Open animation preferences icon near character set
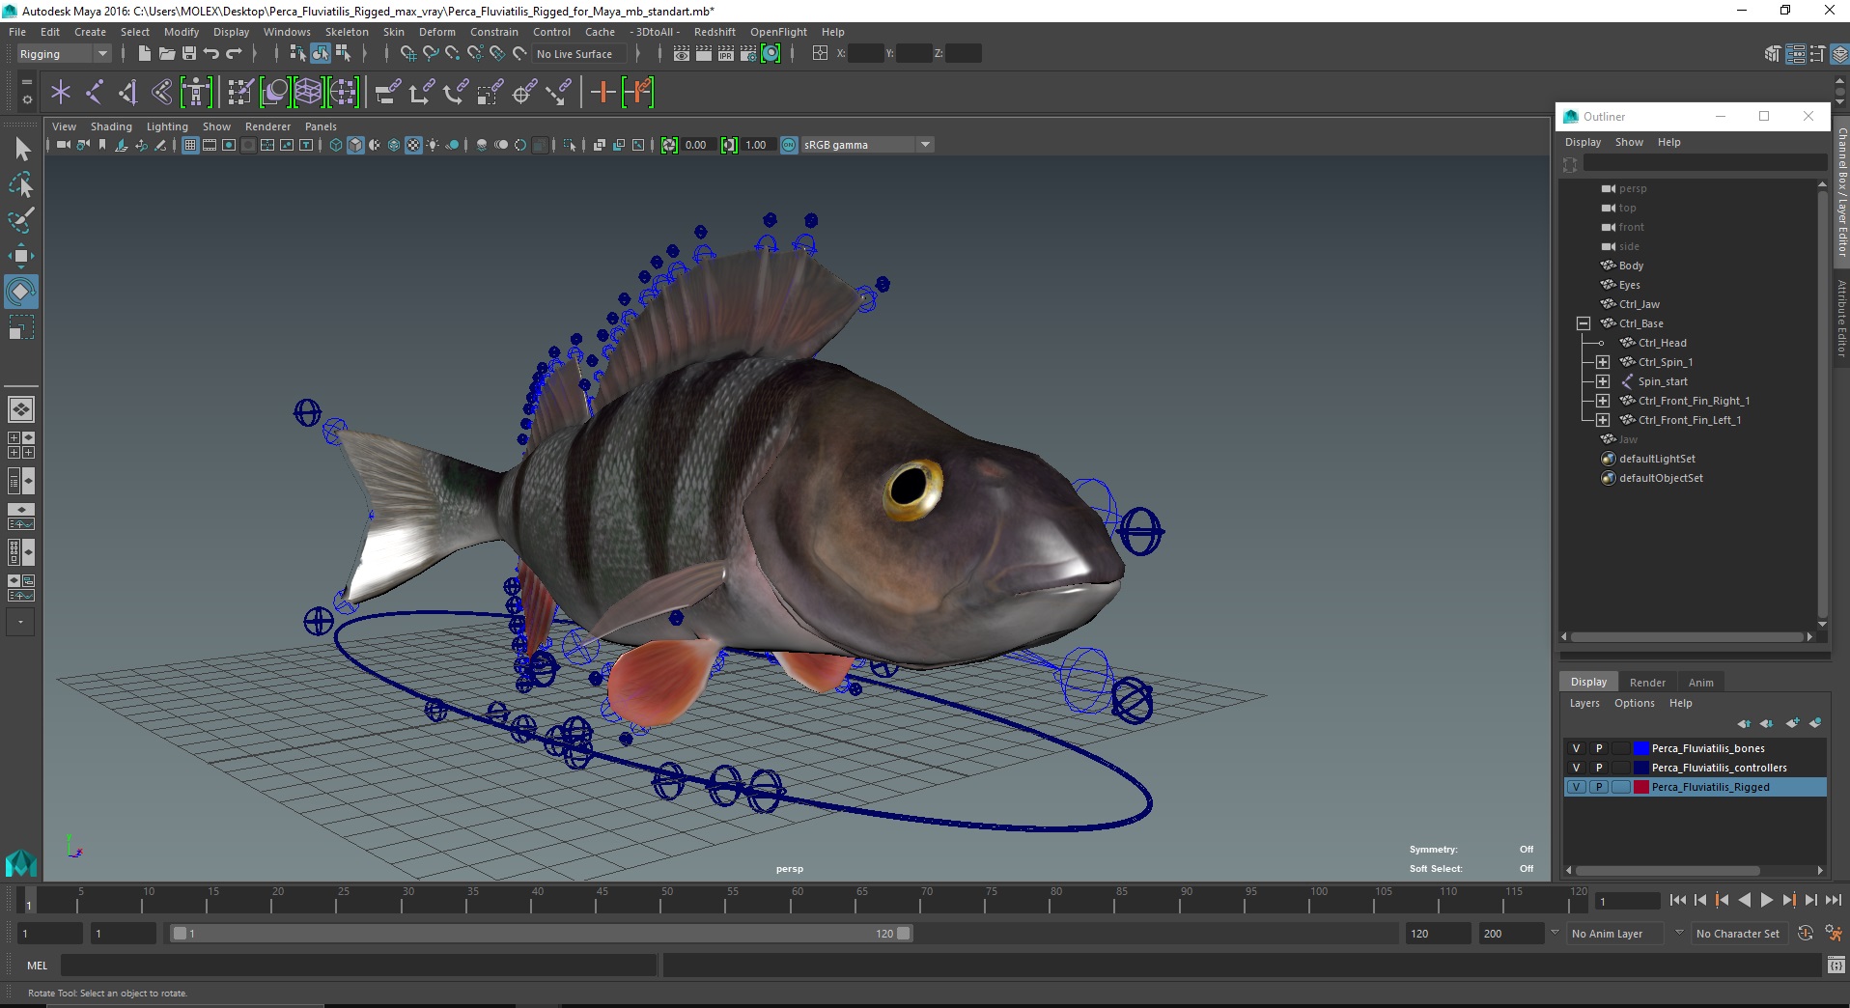 1834,934
